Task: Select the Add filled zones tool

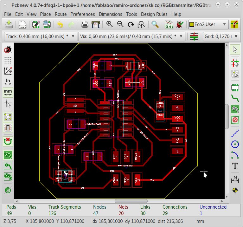Action: pyautogui.click(x=235, y=109)
